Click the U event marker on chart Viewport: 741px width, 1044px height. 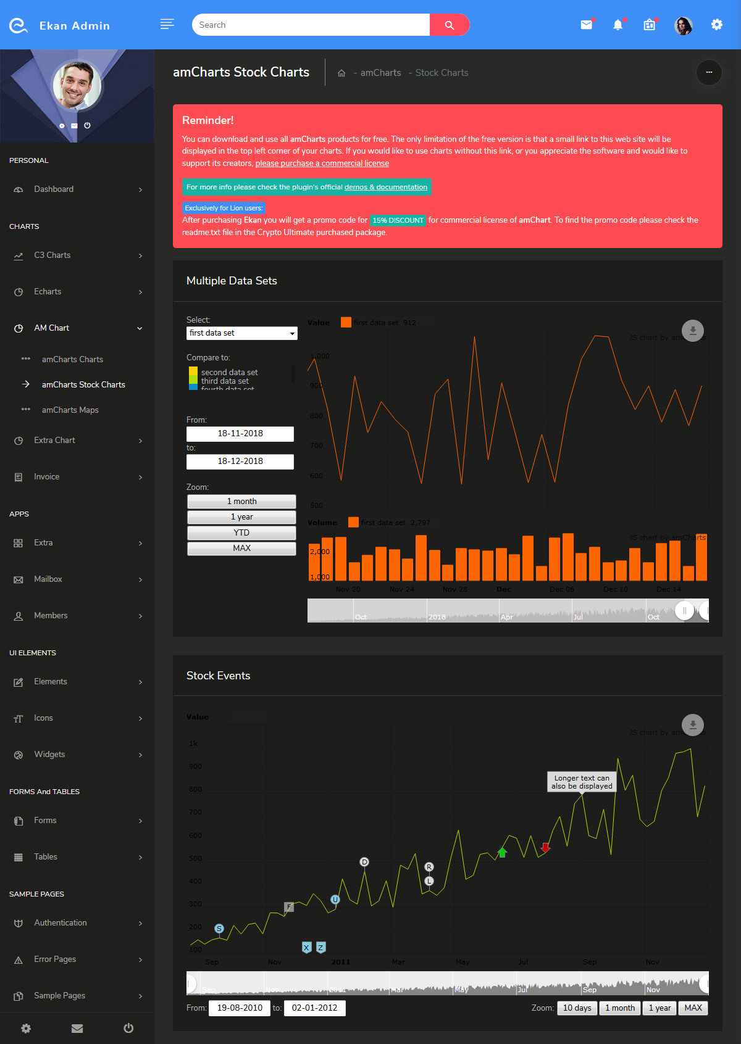[x=335, y=900]
